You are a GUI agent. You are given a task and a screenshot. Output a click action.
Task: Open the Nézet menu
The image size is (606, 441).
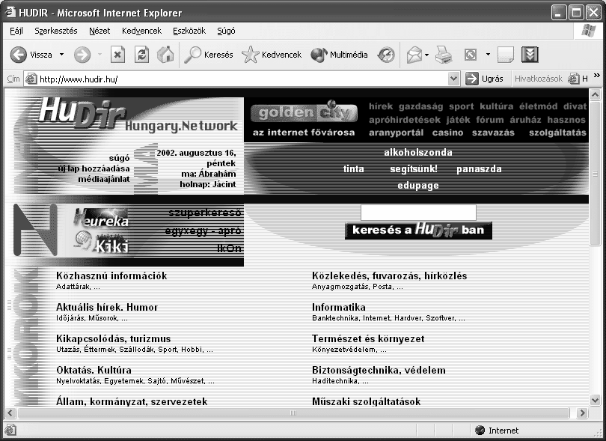tap(100, 31)
